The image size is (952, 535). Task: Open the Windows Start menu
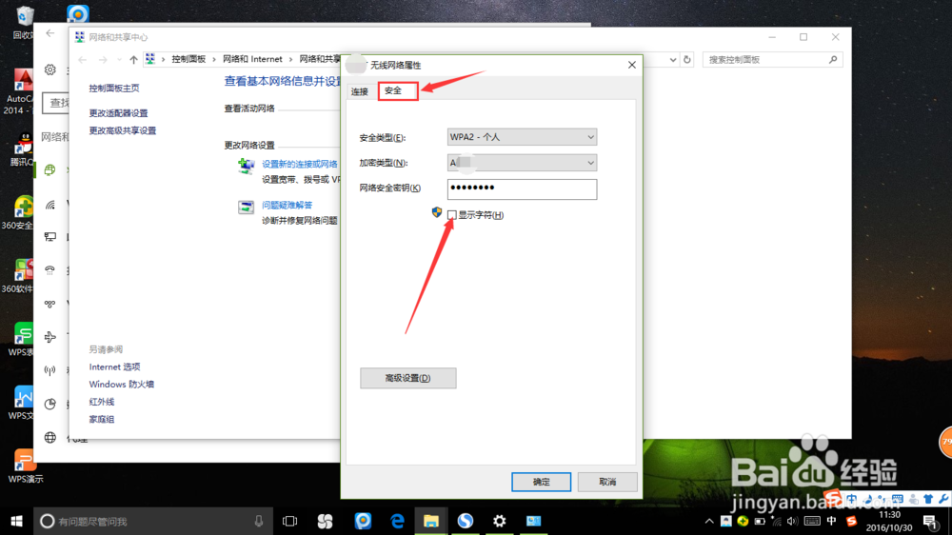point(16,521)
